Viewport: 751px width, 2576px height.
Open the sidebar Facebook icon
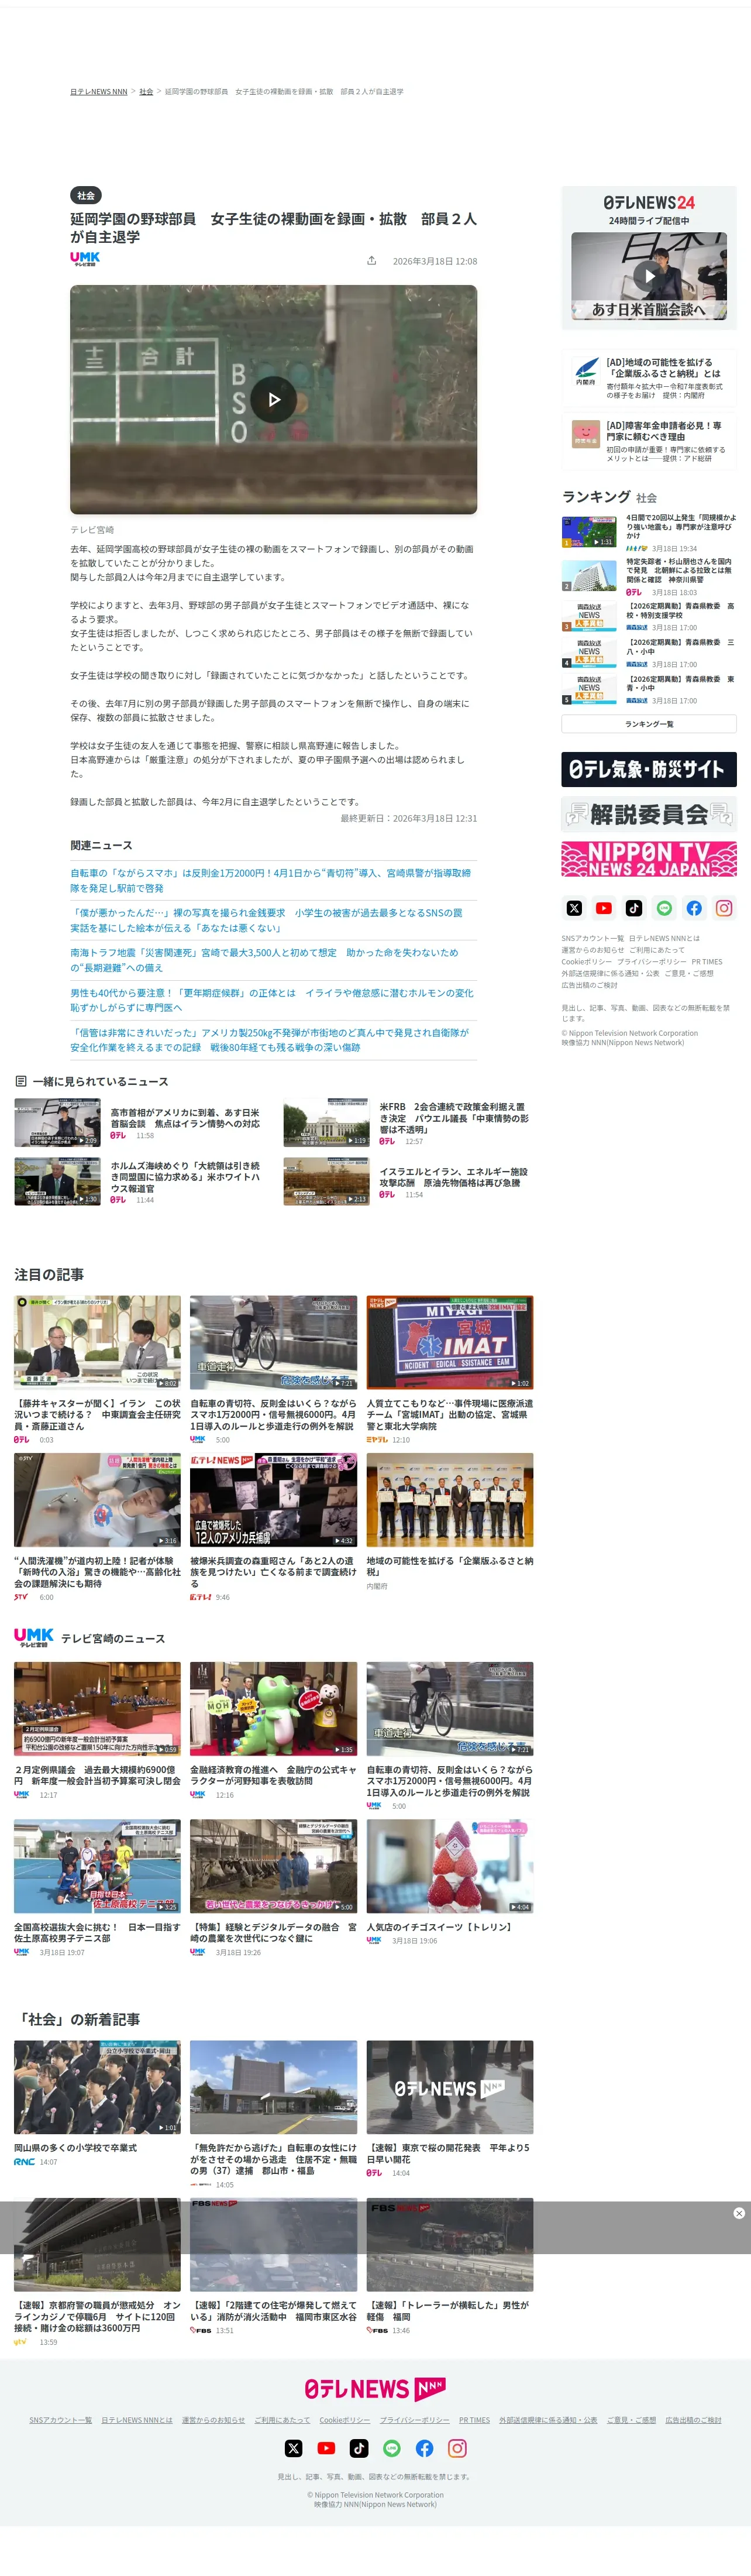[x=694, y=908]
